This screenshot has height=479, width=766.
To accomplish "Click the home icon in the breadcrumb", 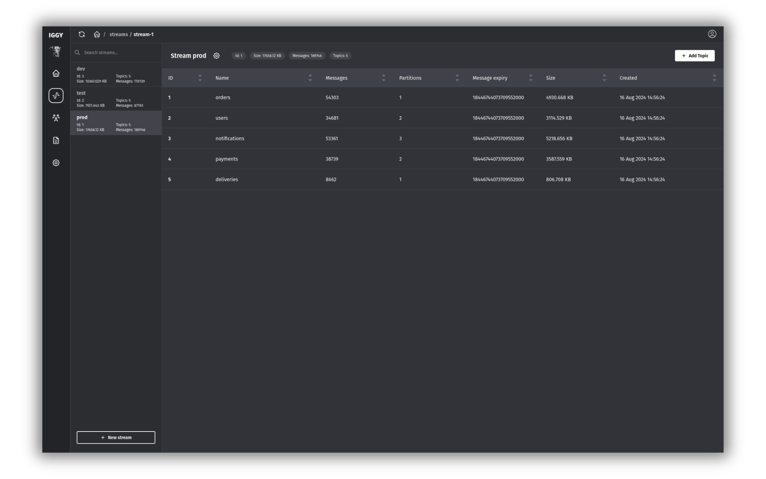I will [97, 34].
